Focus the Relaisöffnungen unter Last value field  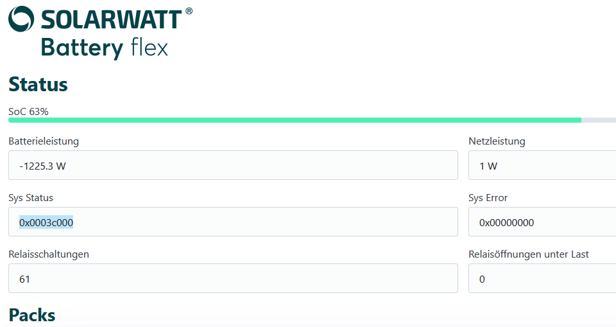pos(542,279)
